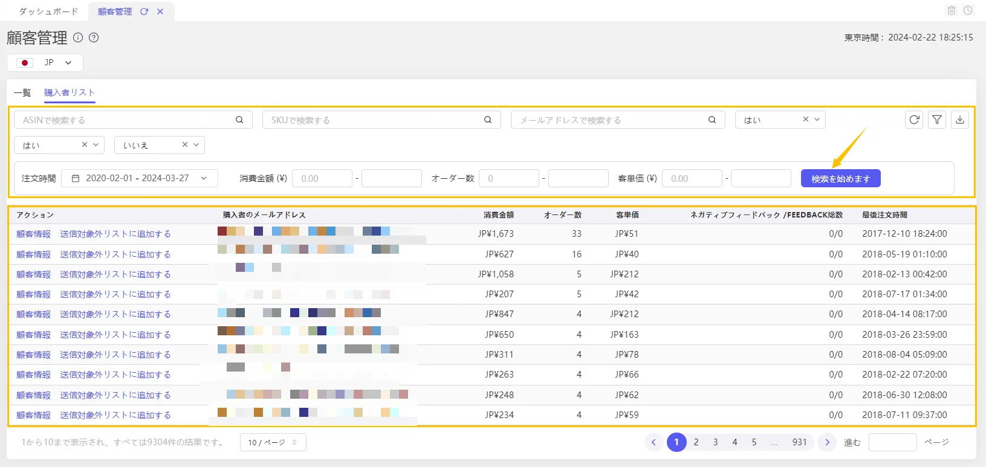Click the minimum 消費金額 input
The image size is (986, 467).
(x=322, y=178)
